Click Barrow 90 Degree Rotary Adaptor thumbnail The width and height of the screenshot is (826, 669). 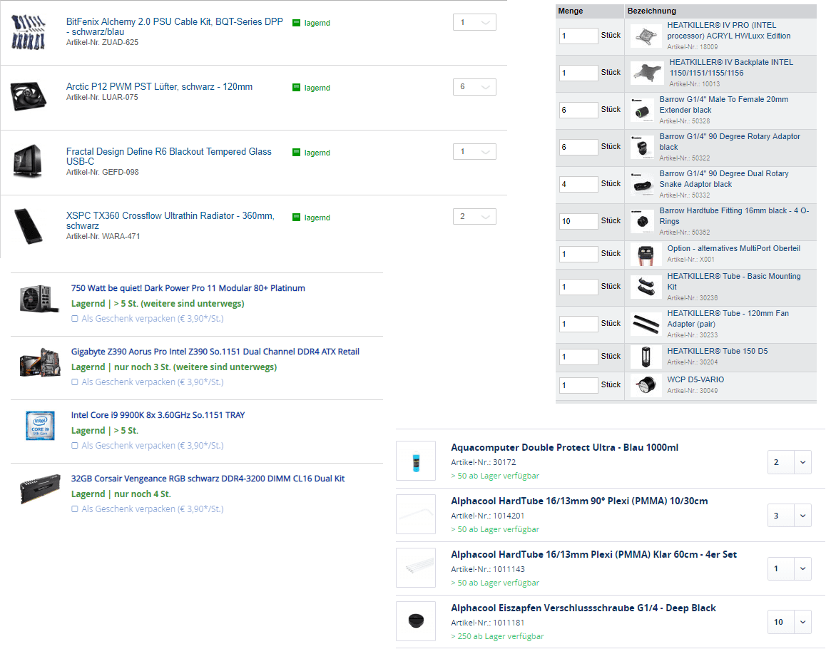tap(642, 146)
